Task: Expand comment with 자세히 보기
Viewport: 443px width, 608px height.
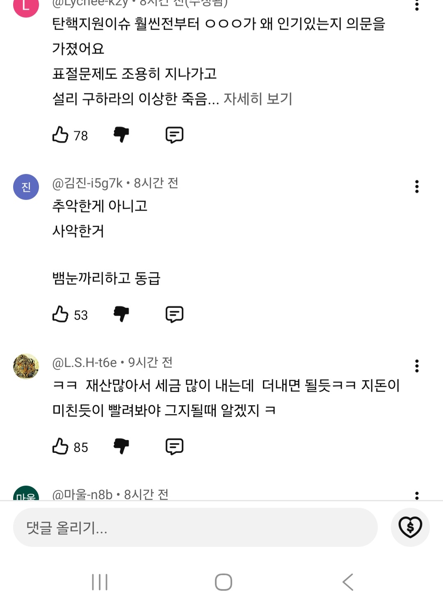Action: (258, 99)
